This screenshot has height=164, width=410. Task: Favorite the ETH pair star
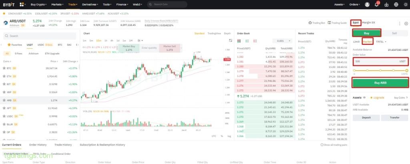[4, 76]
